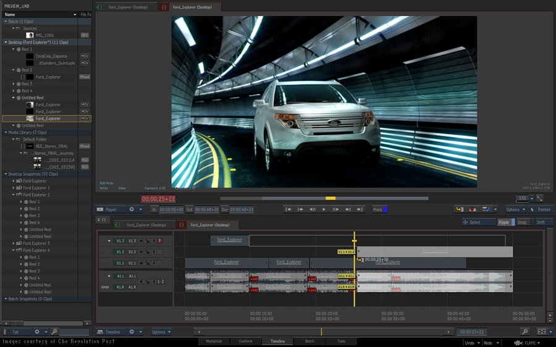The image size is (556, 347).
Task: Click the fullscreen icon beside zoom field
Action: (x=539, y=198)
